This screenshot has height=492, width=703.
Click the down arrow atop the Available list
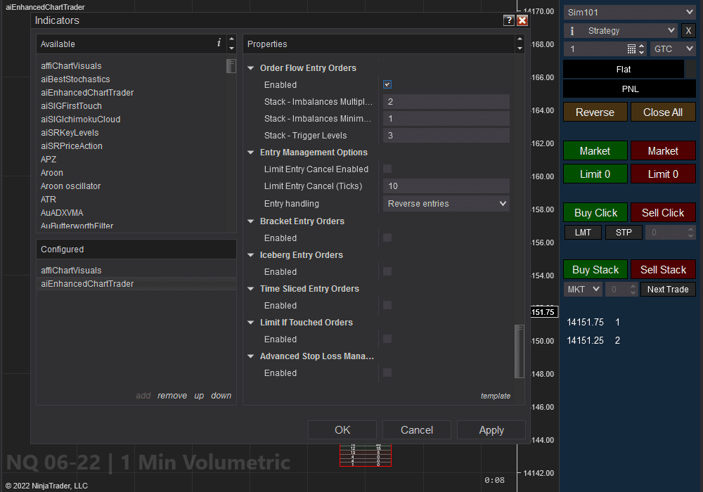tap(231, 49)
